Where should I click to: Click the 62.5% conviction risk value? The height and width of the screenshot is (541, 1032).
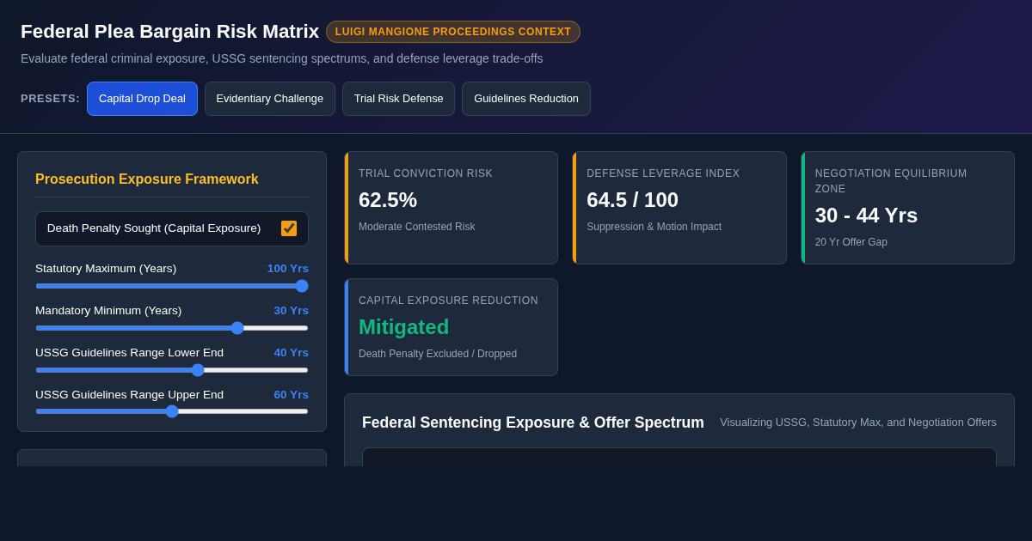388,200
